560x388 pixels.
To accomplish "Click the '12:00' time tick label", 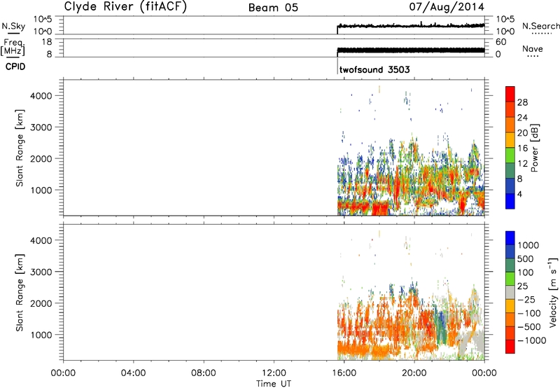I will pos(274,373).
